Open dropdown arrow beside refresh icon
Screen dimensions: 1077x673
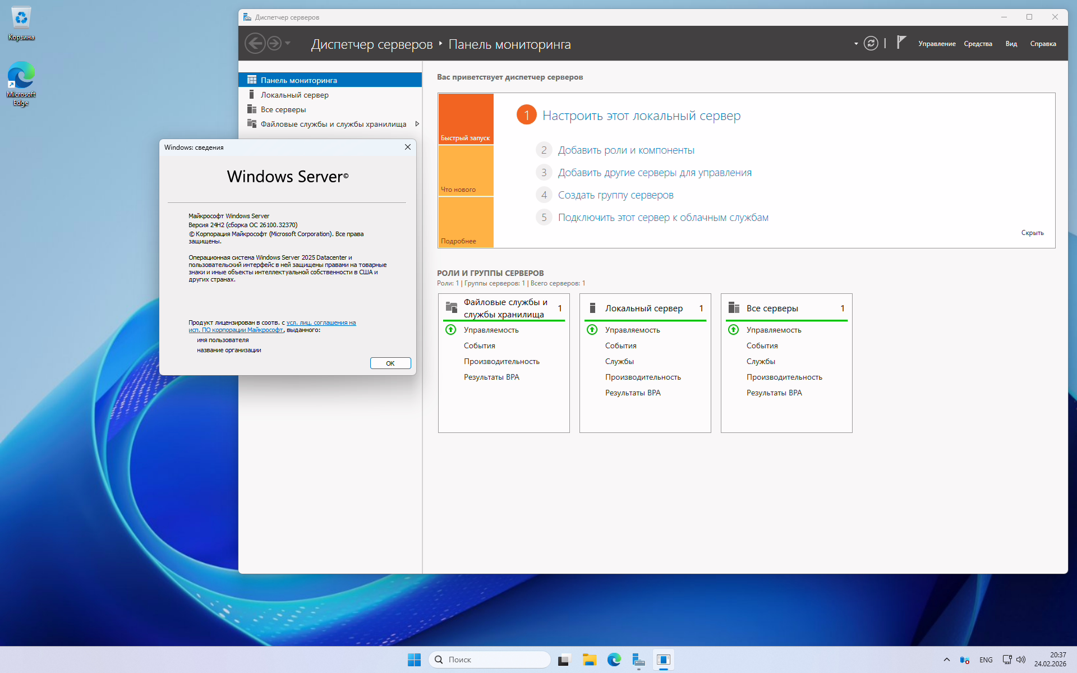tap(856, 44)
